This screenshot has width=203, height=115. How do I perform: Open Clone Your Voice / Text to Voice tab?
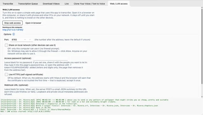point(89,3)
